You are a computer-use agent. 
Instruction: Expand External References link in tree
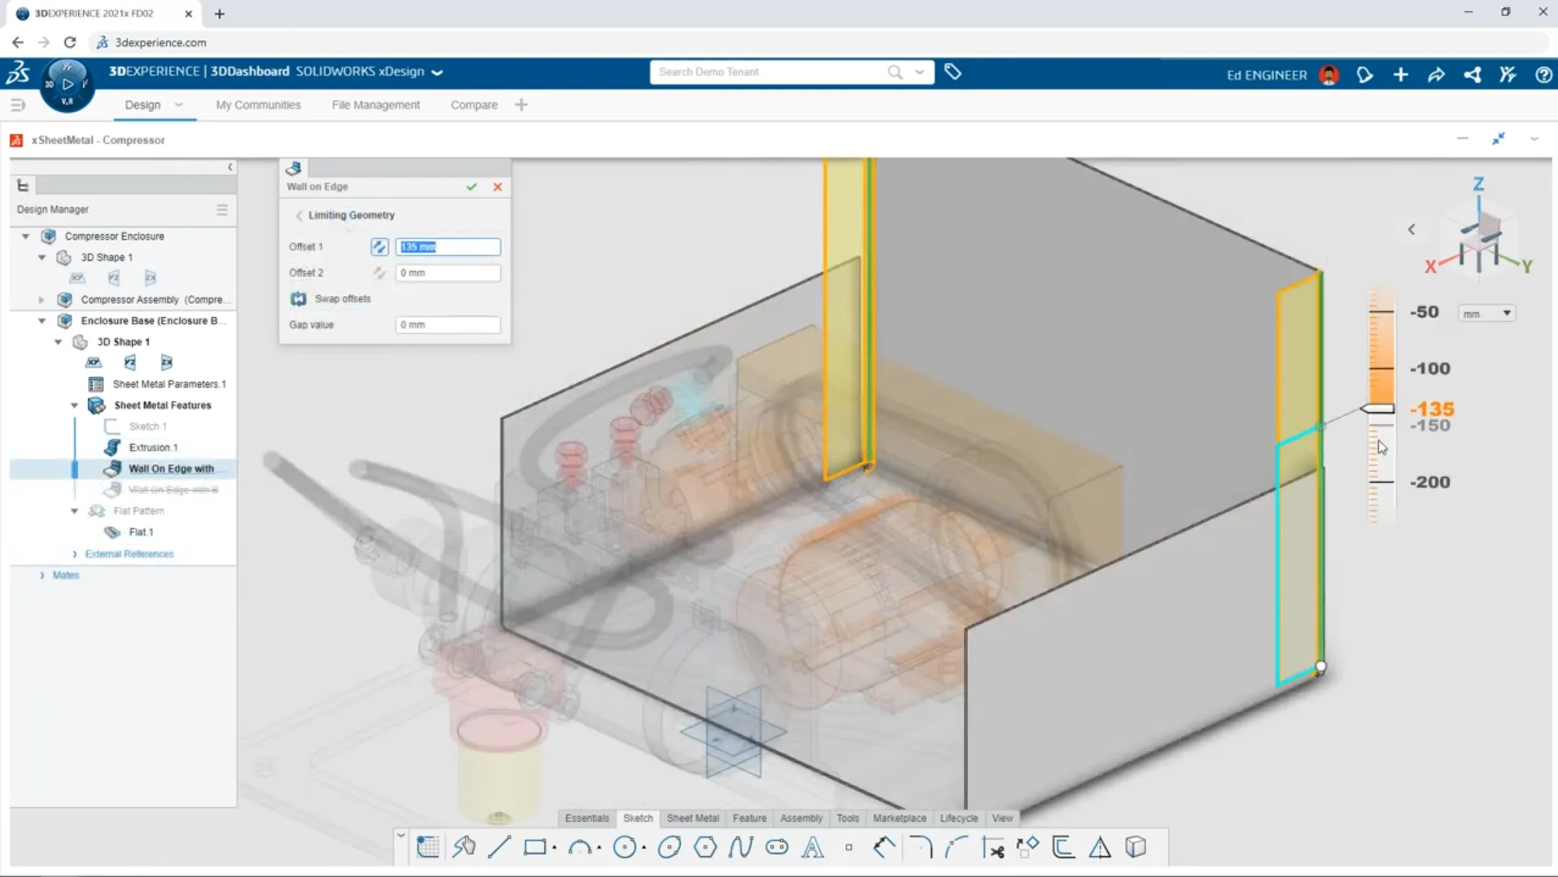[x=129, y=554]
